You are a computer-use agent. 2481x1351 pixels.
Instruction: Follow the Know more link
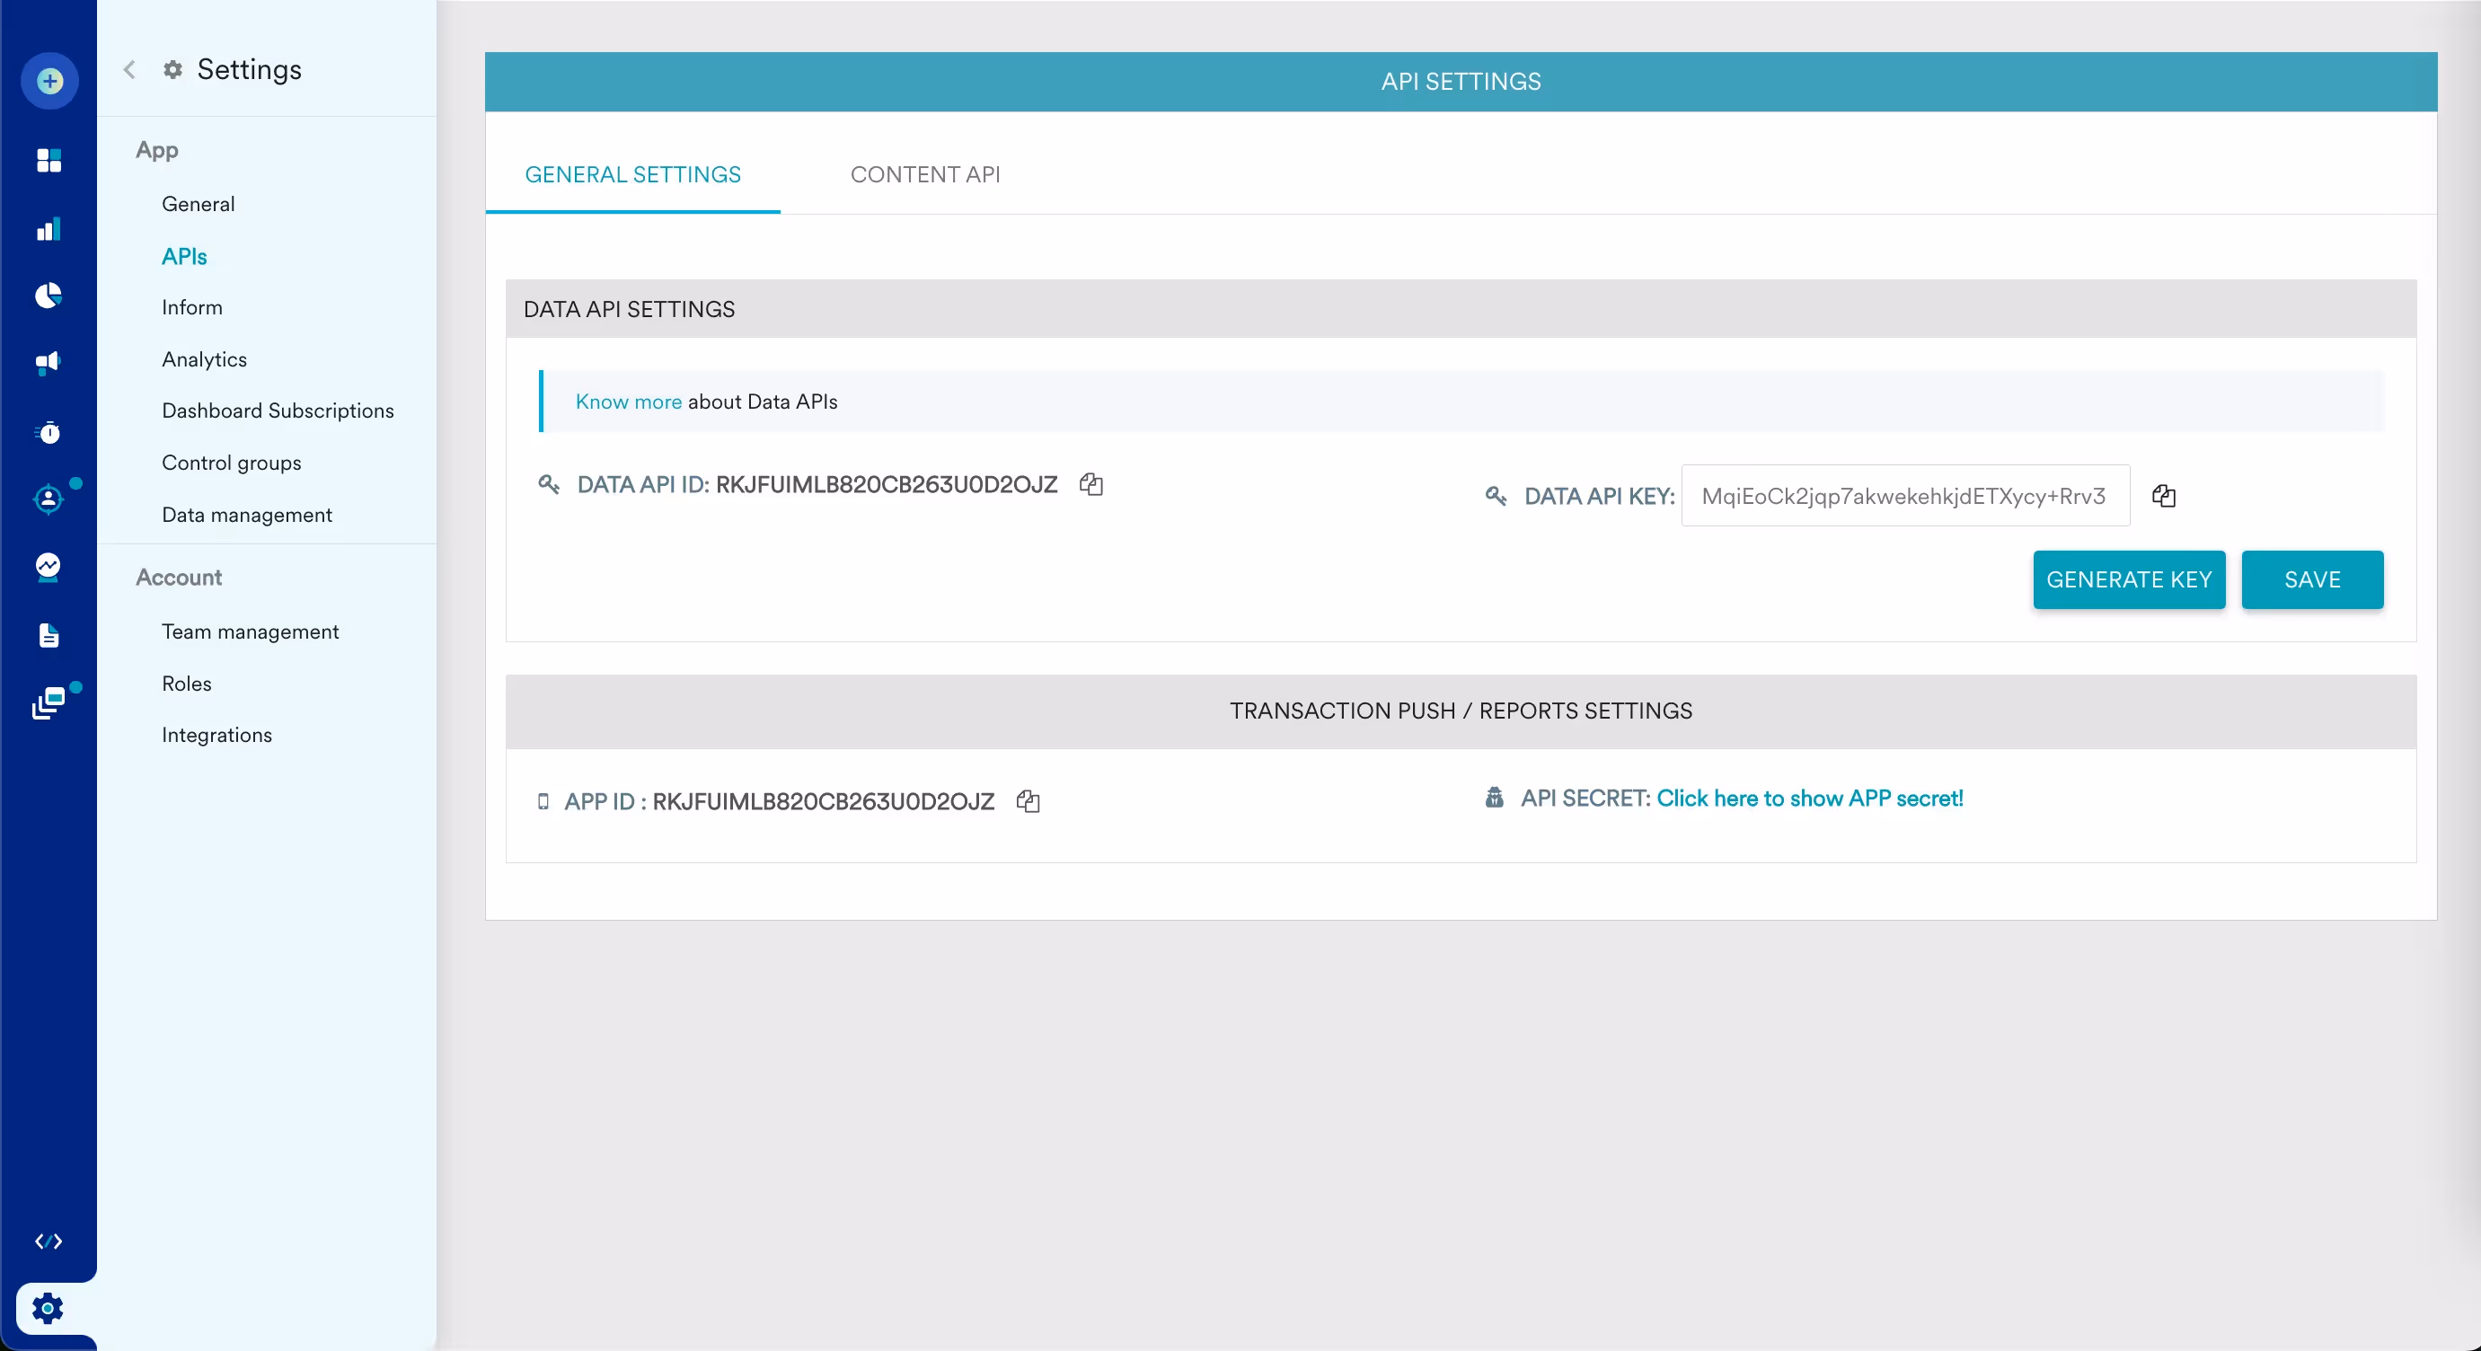click(x=628, y=402)
